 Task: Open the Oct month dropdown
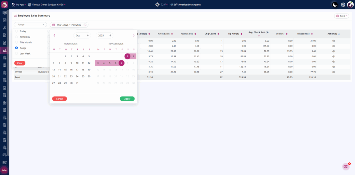point(82,35)
